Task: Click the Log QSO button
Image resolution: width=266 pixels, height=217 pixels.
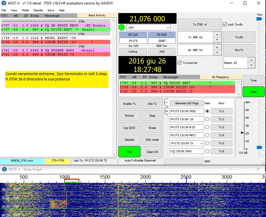Action: coord(130,128)
